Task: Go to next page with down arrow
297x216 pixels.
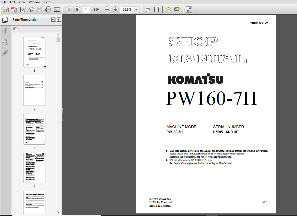Action: pyautogui.click(x=77, y=10)
